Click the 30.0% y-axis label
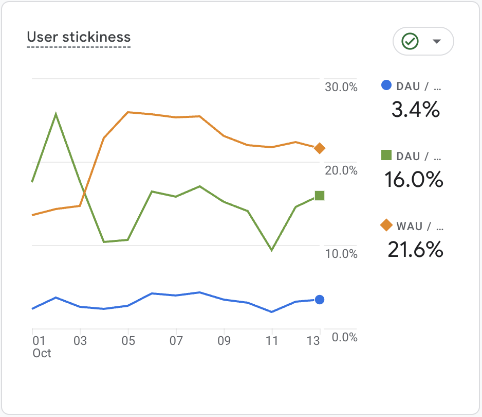Screen dimensions: 482x417 [x=341, y=87]
